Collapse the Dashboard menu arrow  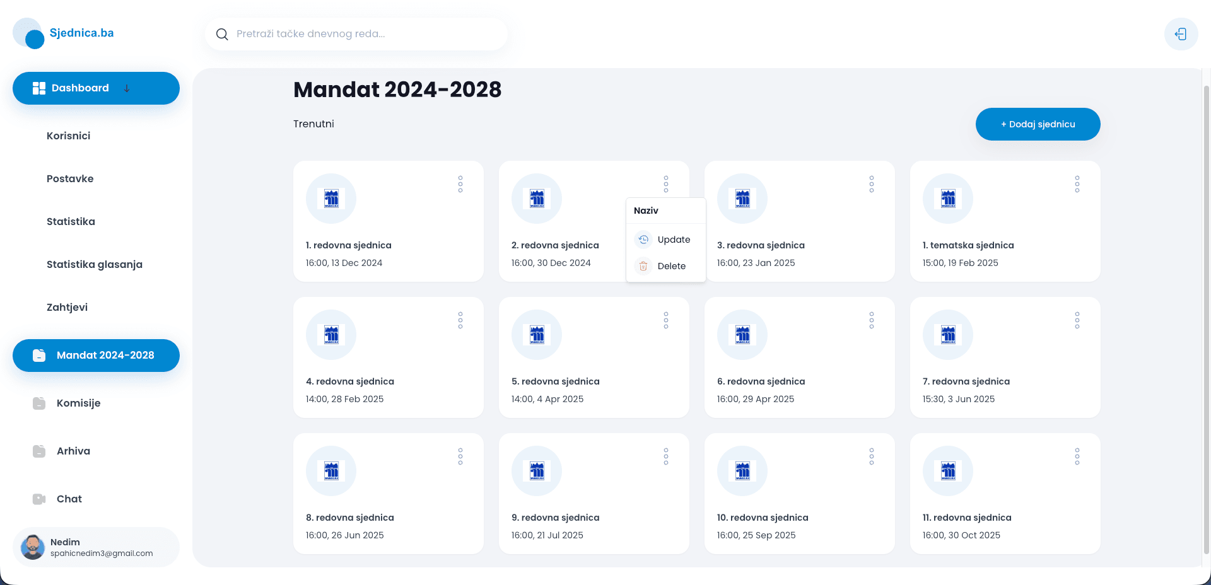(127, 88)
